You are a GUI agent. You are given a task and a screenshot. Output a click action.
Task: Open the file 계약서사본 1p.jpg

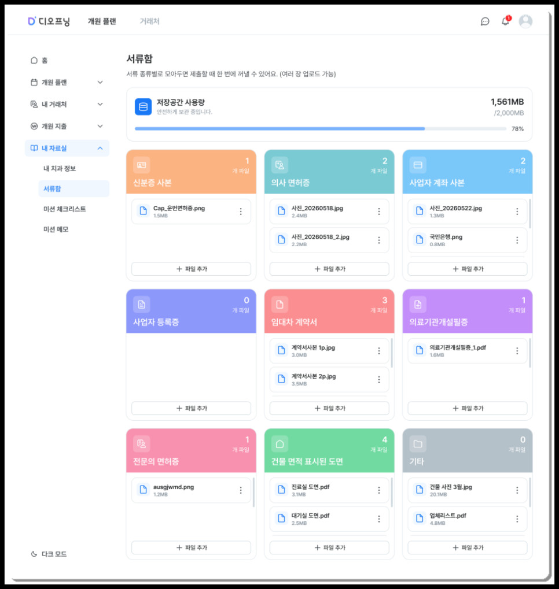[329, 351]
